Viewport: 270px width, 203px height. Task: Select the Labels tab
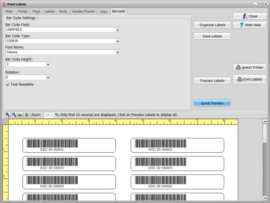tap(50, 11)
